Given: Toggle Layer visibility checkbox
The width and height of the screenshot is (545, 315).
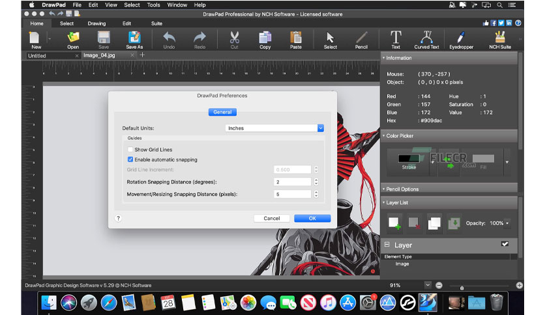Looking at the screenshot, I should click(505, 244).
